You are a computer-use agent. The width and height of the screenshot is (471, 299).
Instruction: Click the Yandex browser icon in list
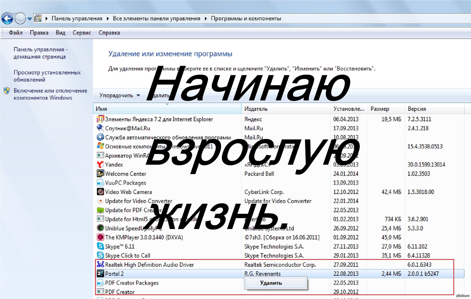(100, 164)
